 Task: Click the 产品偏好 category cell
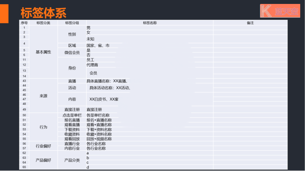43,160
